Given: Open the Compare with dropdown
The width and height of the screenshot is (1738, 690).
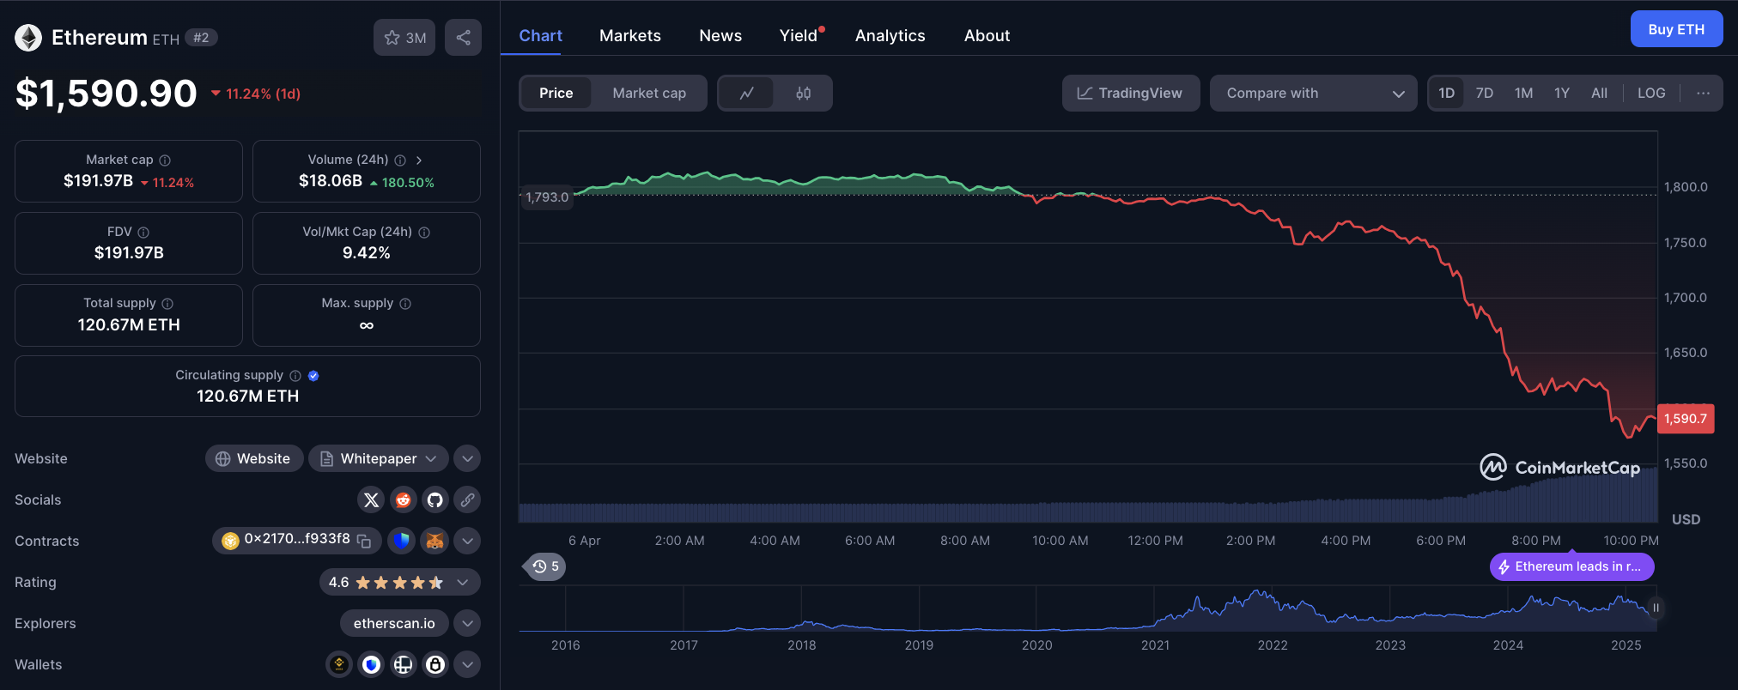Looking at the screenshot, I should pos(1313,94).
